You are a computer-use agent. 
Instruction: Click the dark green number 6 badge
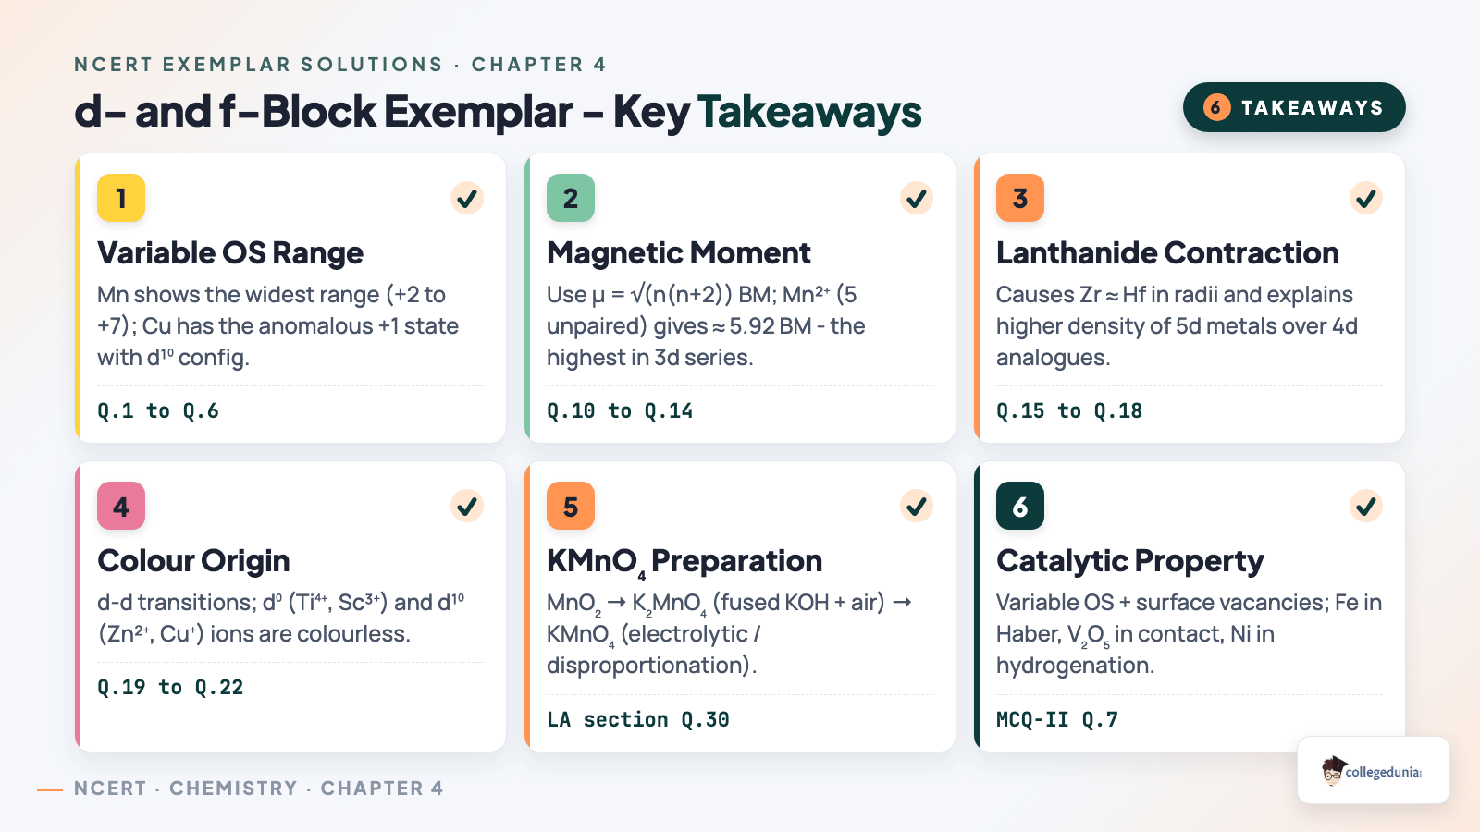click(x=1020, y=506)
